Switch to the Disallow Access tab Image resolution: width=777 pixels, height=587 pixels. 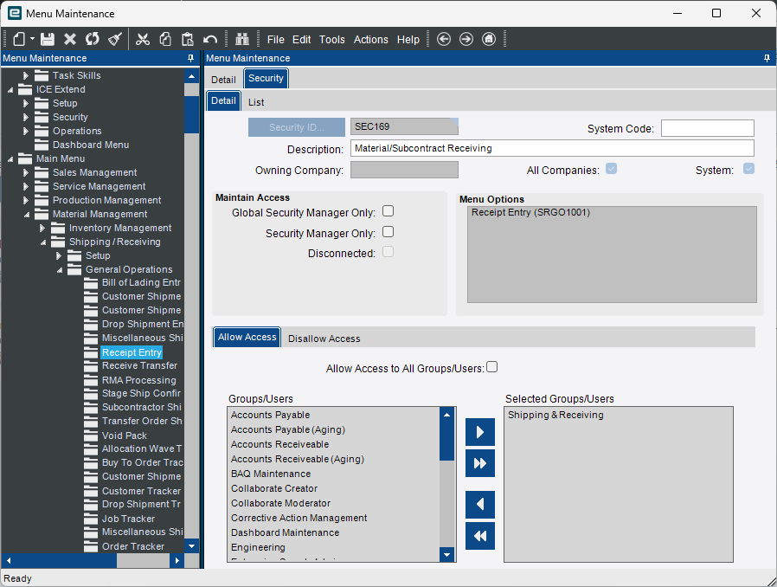pyautogui.click(x=324, y=339)
